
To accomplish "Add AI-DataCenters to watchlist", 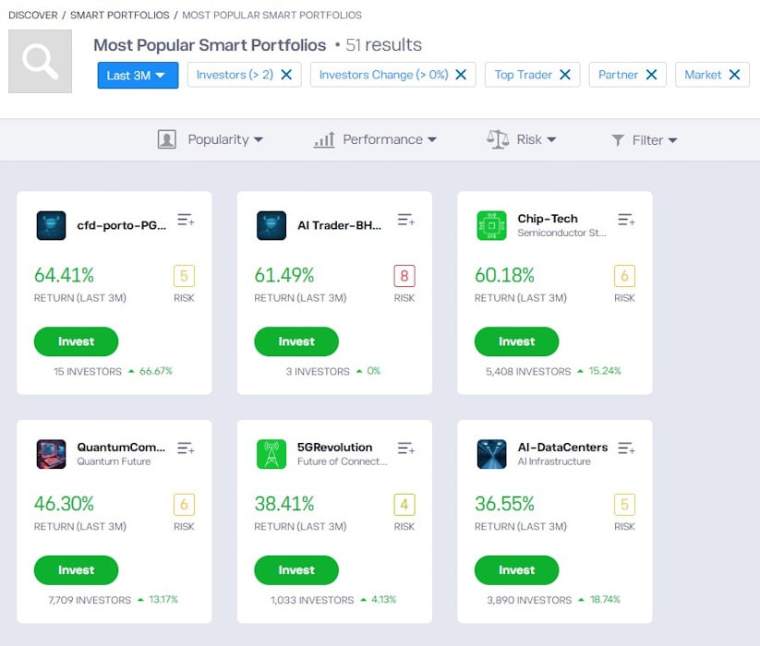I will [626, 449].
